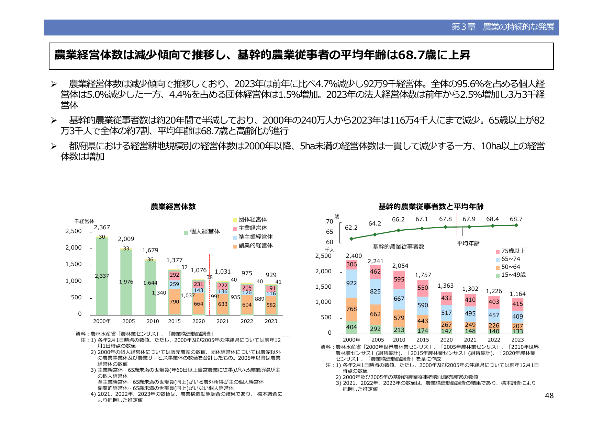Viewport: 603px width, 426px height.
Task: Select the 個人経営体 green legend marker
Action: click(x=186, y=232)
